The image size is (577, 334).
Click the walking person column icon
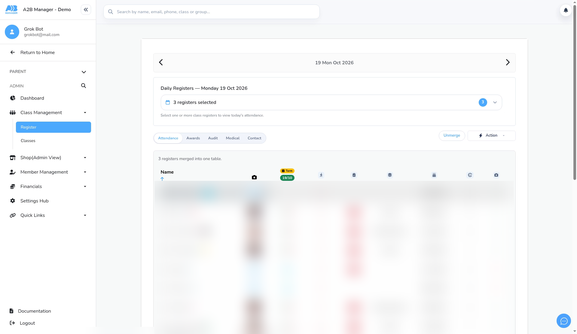point(321,175)
